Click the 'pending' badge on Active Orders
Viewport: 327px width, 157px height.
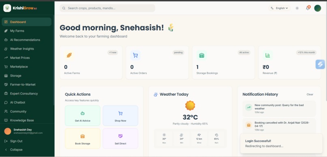coord(178,53)
